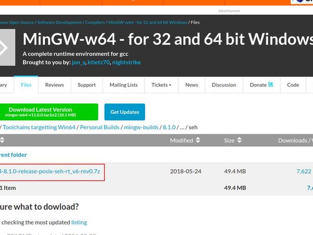This screenshot has width=313, height=235.
Task: Open Software Development breadcrumb link
Action: [59, 22]
